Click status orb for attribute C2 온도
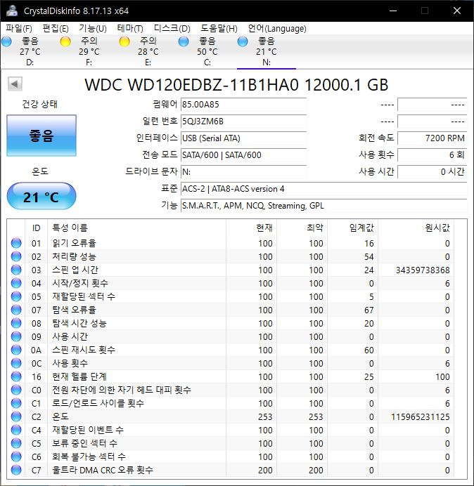The height and width of the screenshot is (486, 474). pyautogui.click(x=16, y=416)
